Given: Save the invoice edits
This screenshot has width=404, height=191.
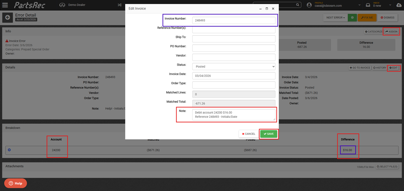Looking at the screenshot, I should pos(269,134).
